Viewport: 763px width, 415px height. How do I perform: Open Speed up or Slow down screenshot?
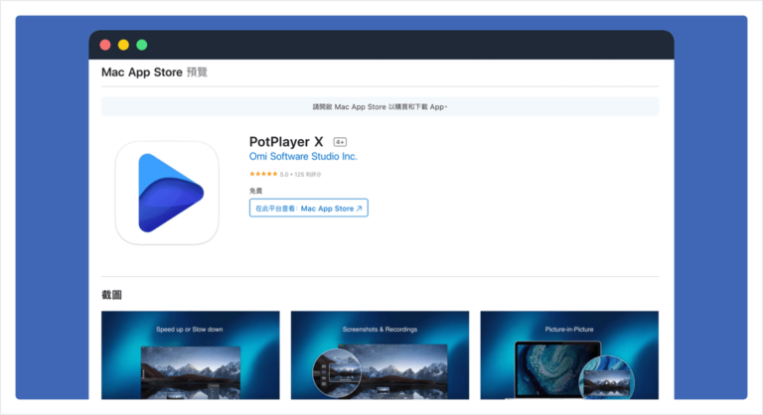[x=191, y=355]
